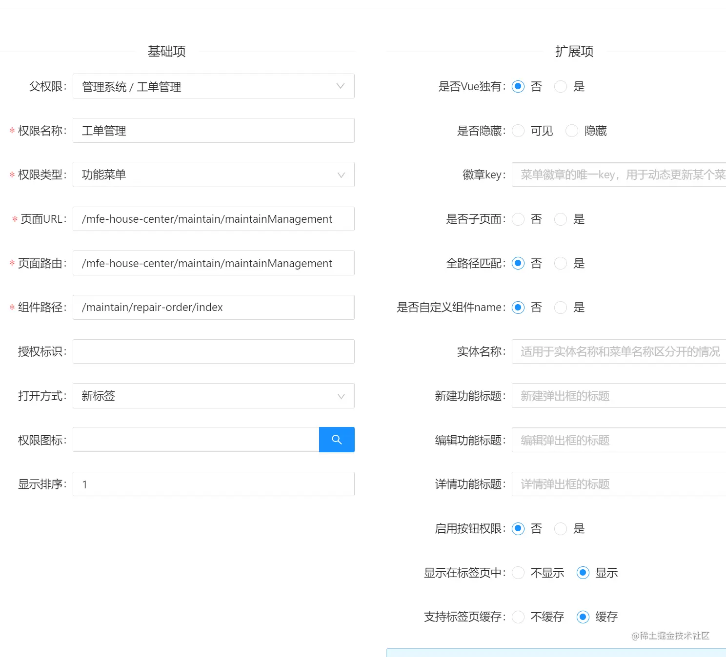Click the 扩展项 section heading
726x657 pixels.
click(x=575, y=51)
